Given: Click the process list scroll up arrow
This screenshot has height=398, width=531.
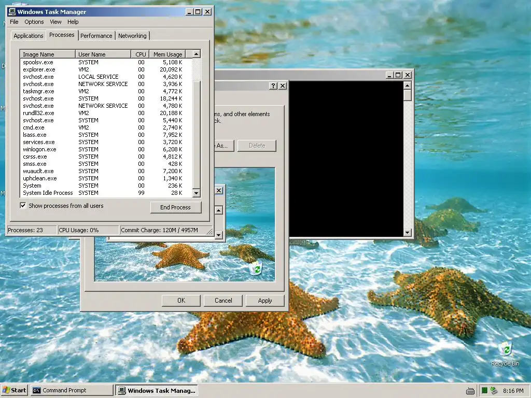Looking at the screenshot, I should click(197, 54).
